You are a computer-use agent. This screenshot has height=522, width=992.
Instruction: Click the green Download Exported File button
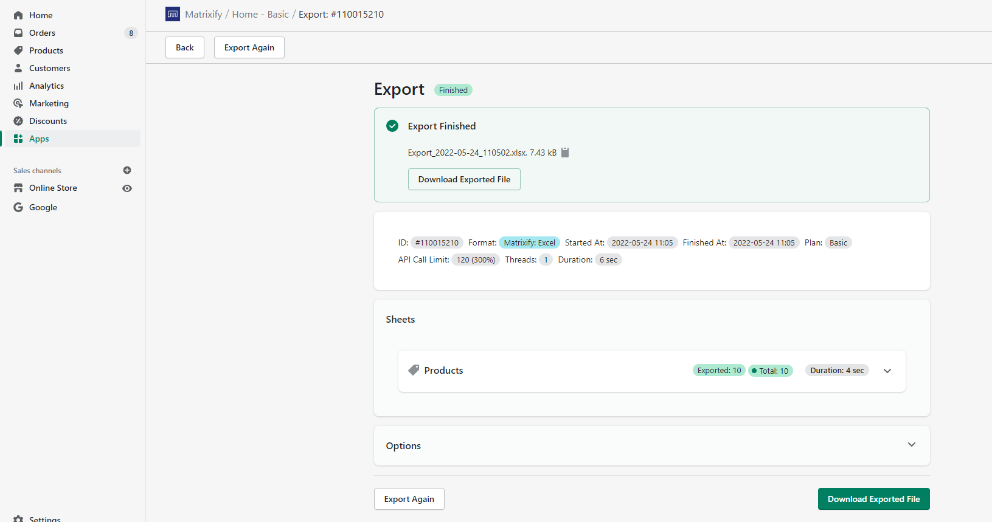coord(873,499)
